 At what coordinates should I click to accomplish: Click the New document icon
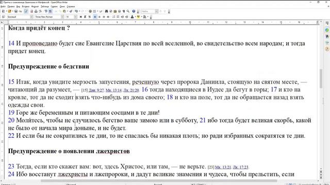(4, 11)
